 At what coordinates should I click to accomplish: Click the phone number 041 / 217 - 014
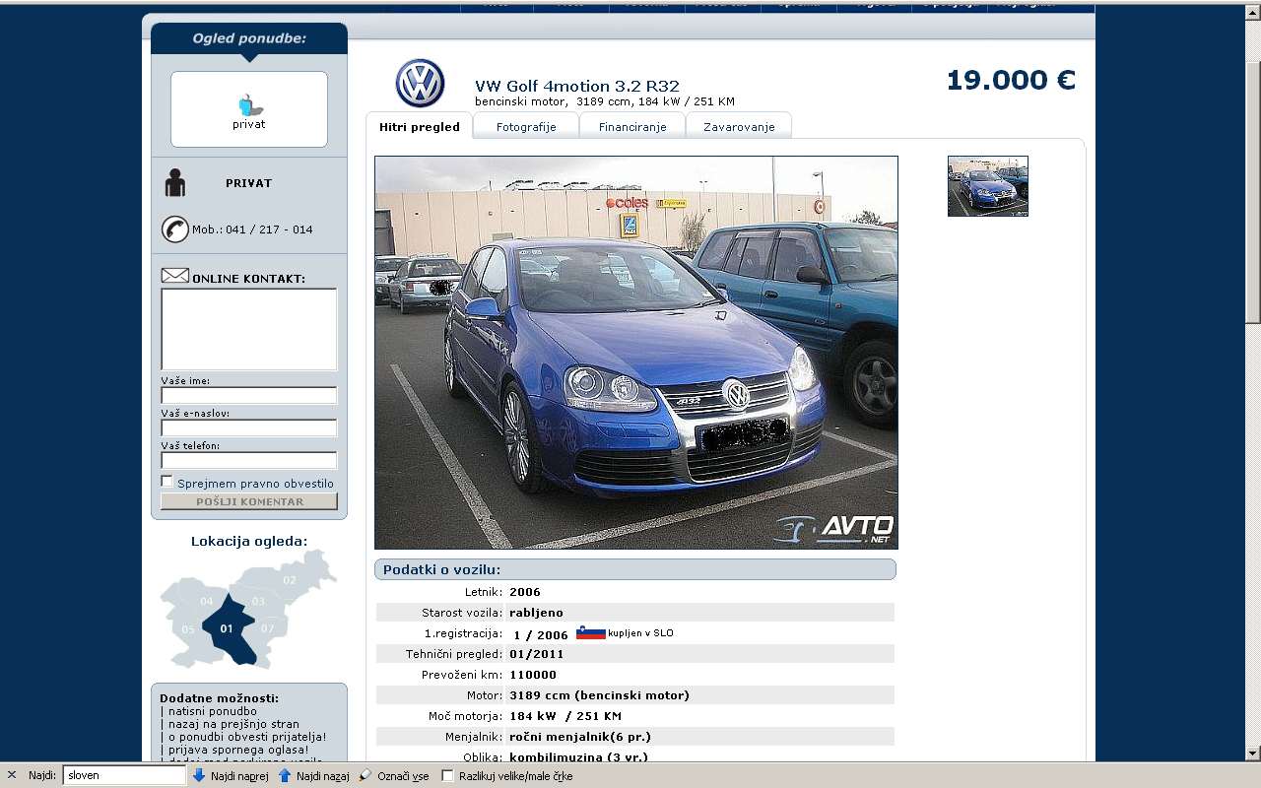269,230
